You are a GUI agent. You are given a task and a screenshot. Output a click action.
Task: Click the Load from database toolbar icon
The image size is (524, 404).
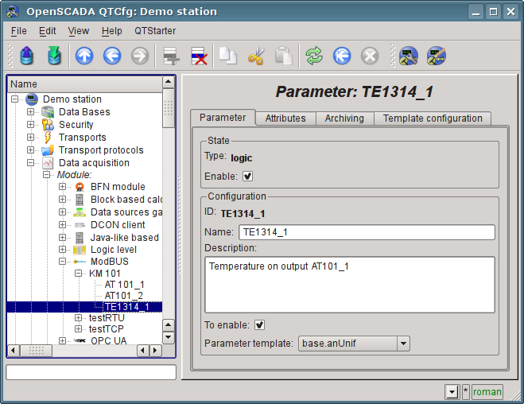click(x=27, y=56)
